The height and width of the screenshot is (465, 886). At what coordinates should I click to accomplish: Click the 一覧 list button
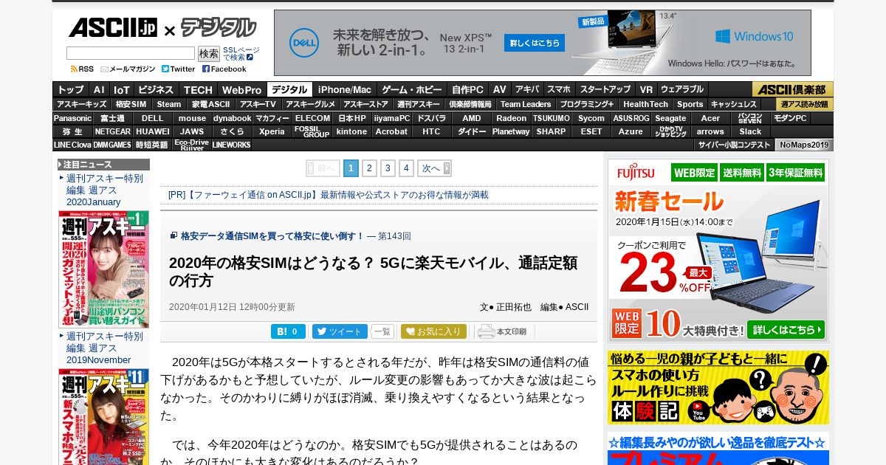(x=382, y=331)
